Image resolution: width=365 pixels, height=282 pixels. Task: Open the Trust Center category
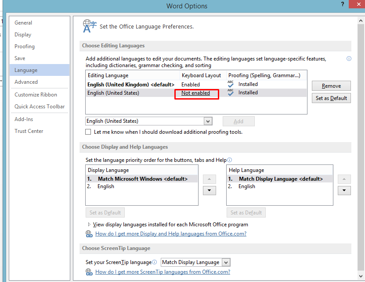[x=40, y=131]
